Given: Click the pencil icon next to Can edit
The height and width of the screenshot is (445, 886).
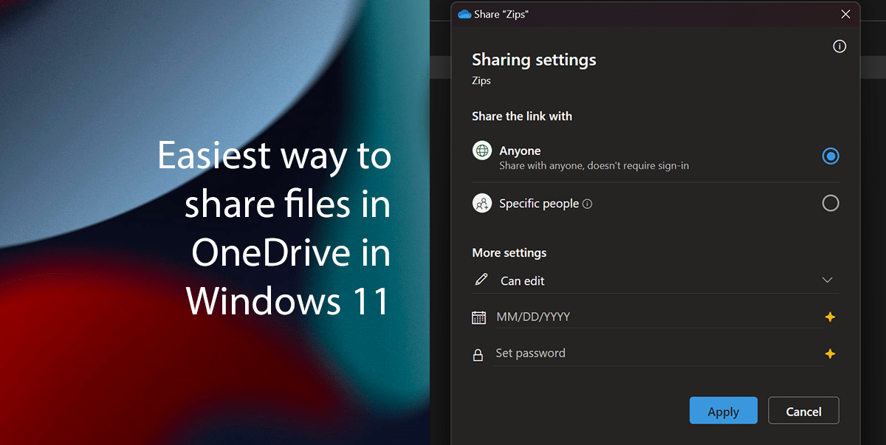Looking at the screenshot, I should click(x=481, y=280).
